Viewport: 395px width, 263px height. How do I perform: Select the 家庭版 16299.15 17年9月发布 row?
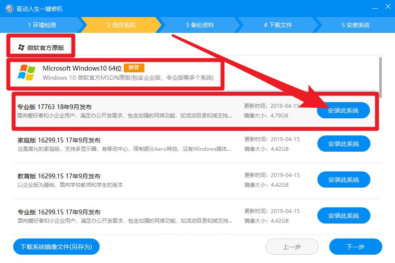(x=132, y=143)
